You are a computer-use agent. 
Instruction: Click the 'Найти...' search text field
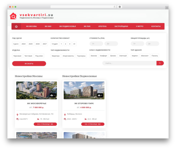pyautogui.click(x=130, y=63)
